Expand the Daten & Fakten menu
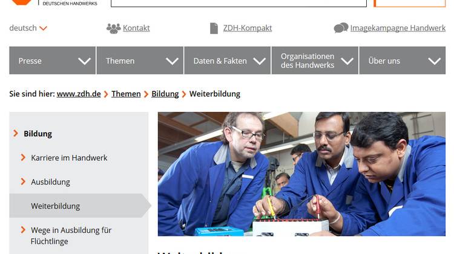Screen dimensions: 454x254 [x=227, y=60]
